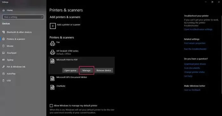Click the Pen & Windows Ink icon
Screen dimensions: 222x116
tap(3, 67)
